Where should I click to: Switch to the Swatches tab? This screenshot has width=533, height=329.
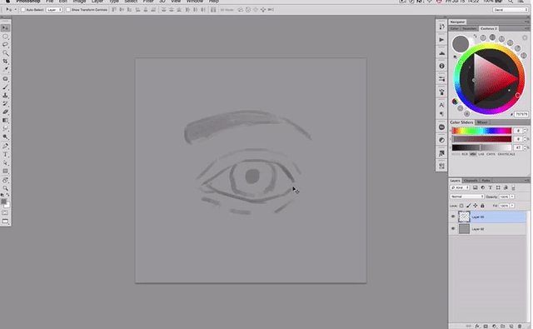(x=470, y=28)
